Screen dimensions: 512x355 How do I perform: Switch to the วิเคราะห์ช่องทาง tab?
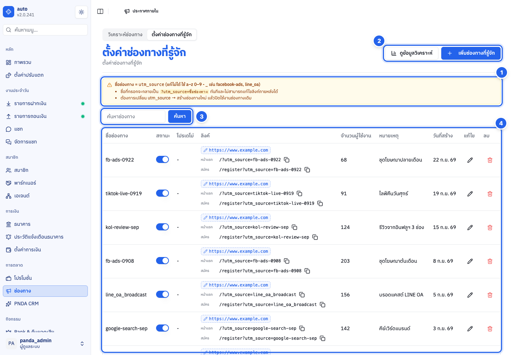(x=125, y=34)
